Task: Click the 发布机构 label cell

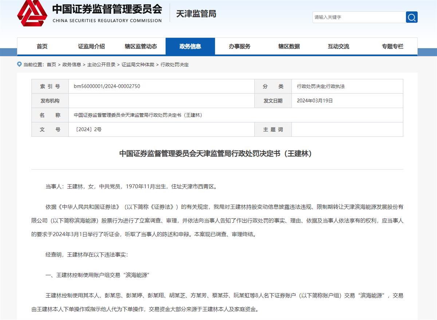Action: click(x=50, y=101)
